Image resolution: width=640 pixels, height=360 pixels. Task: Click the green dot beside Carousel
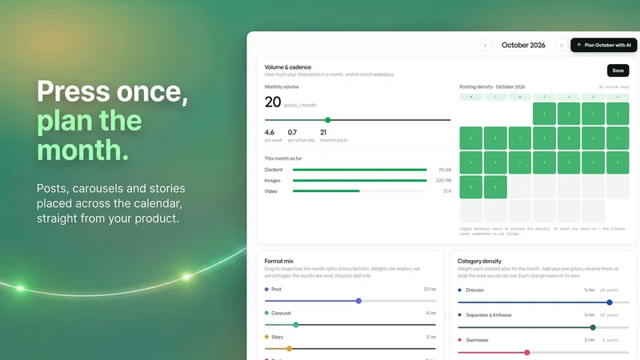coord(266,313)
